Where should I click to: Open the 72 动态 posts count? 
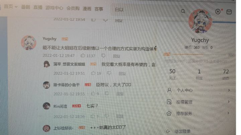point(226,75)
